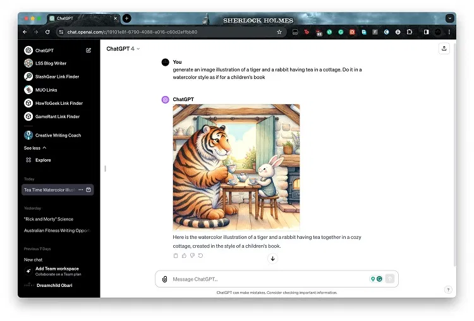Attach a file with the paperclip icon
Image resolution: width=474 pixels, height=321 pixels.
pos(164,279)
